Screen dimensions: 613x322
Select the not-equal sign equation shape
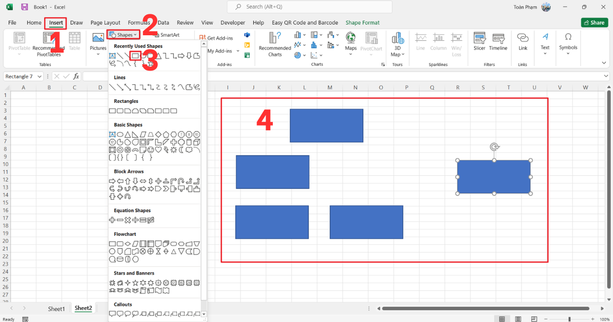tap(151, 220)
